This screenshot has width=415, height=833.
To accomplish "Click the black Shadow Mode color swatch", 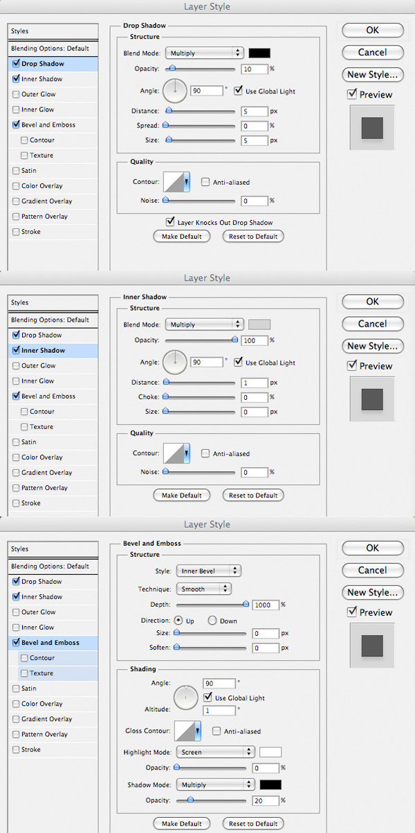I will [270, 785].
